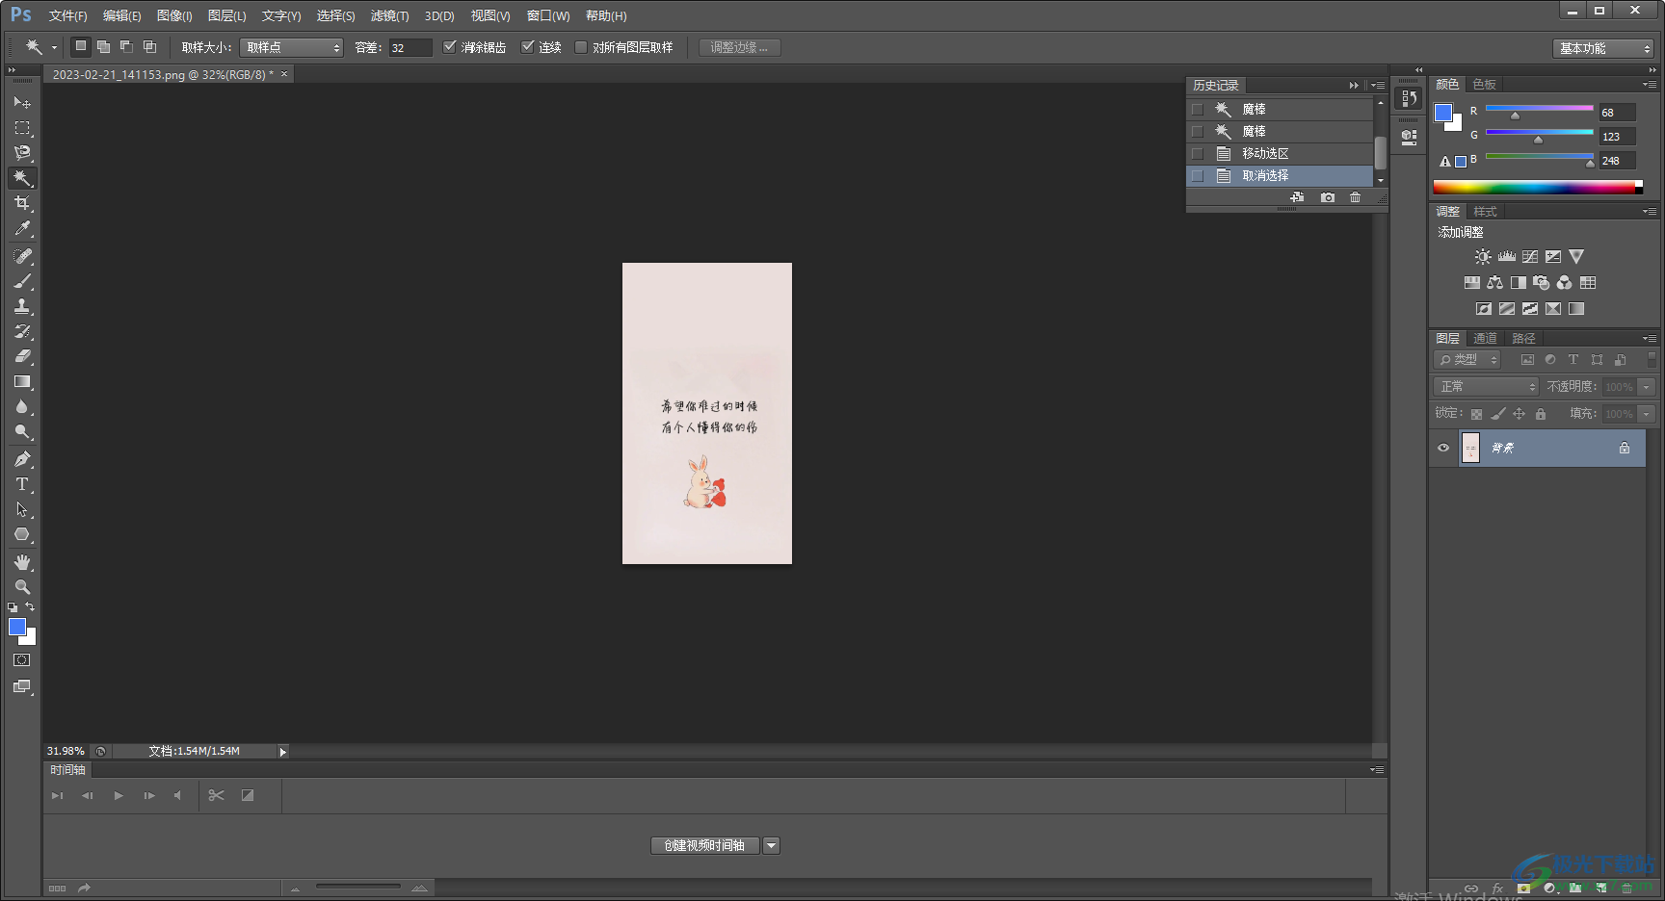Switch to the 路径 tab

click(1523, 338)
